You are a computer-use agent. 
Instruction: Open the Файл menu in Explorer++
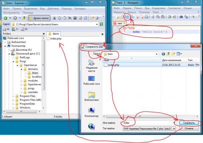point(6,9)
